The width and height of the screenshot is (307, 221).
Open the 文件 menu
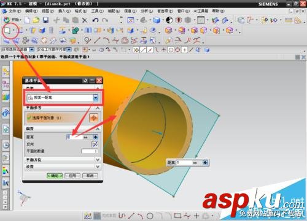pyautogui.click(x=15, y=11)
